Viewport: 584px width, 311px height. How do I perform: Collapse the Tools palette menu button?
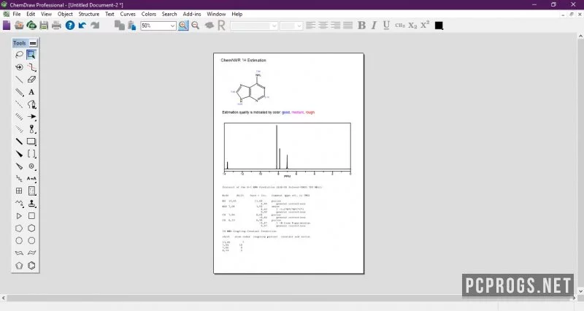pyautogui.click(x=33, y=43)
